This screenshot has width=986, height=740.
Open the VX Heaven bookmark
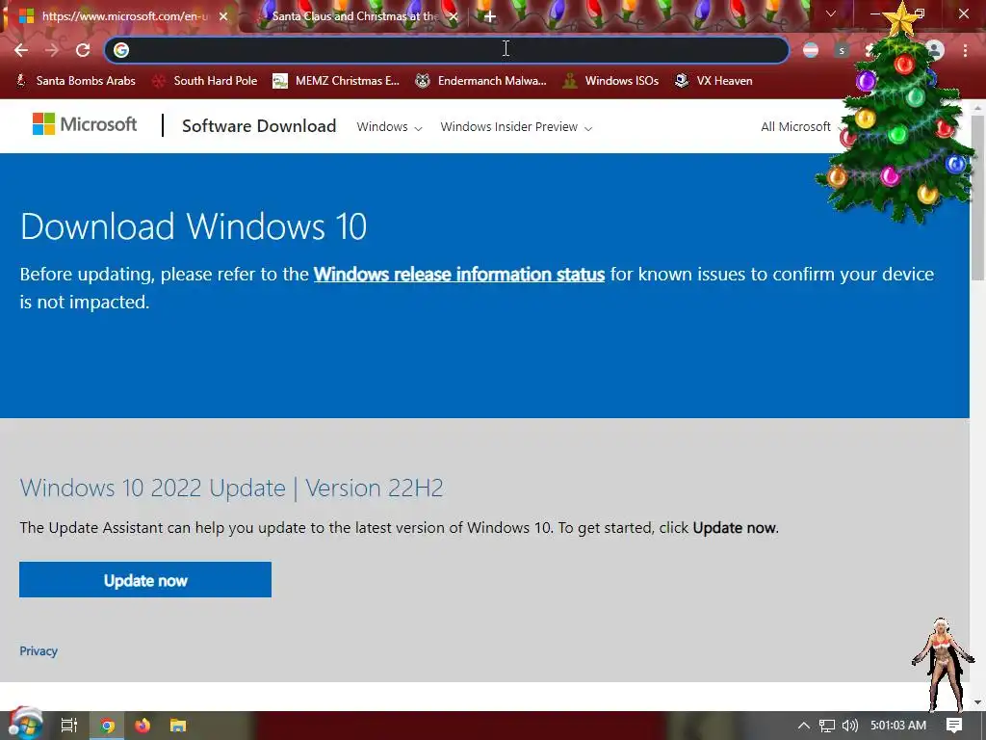click(x=714, y=81)
